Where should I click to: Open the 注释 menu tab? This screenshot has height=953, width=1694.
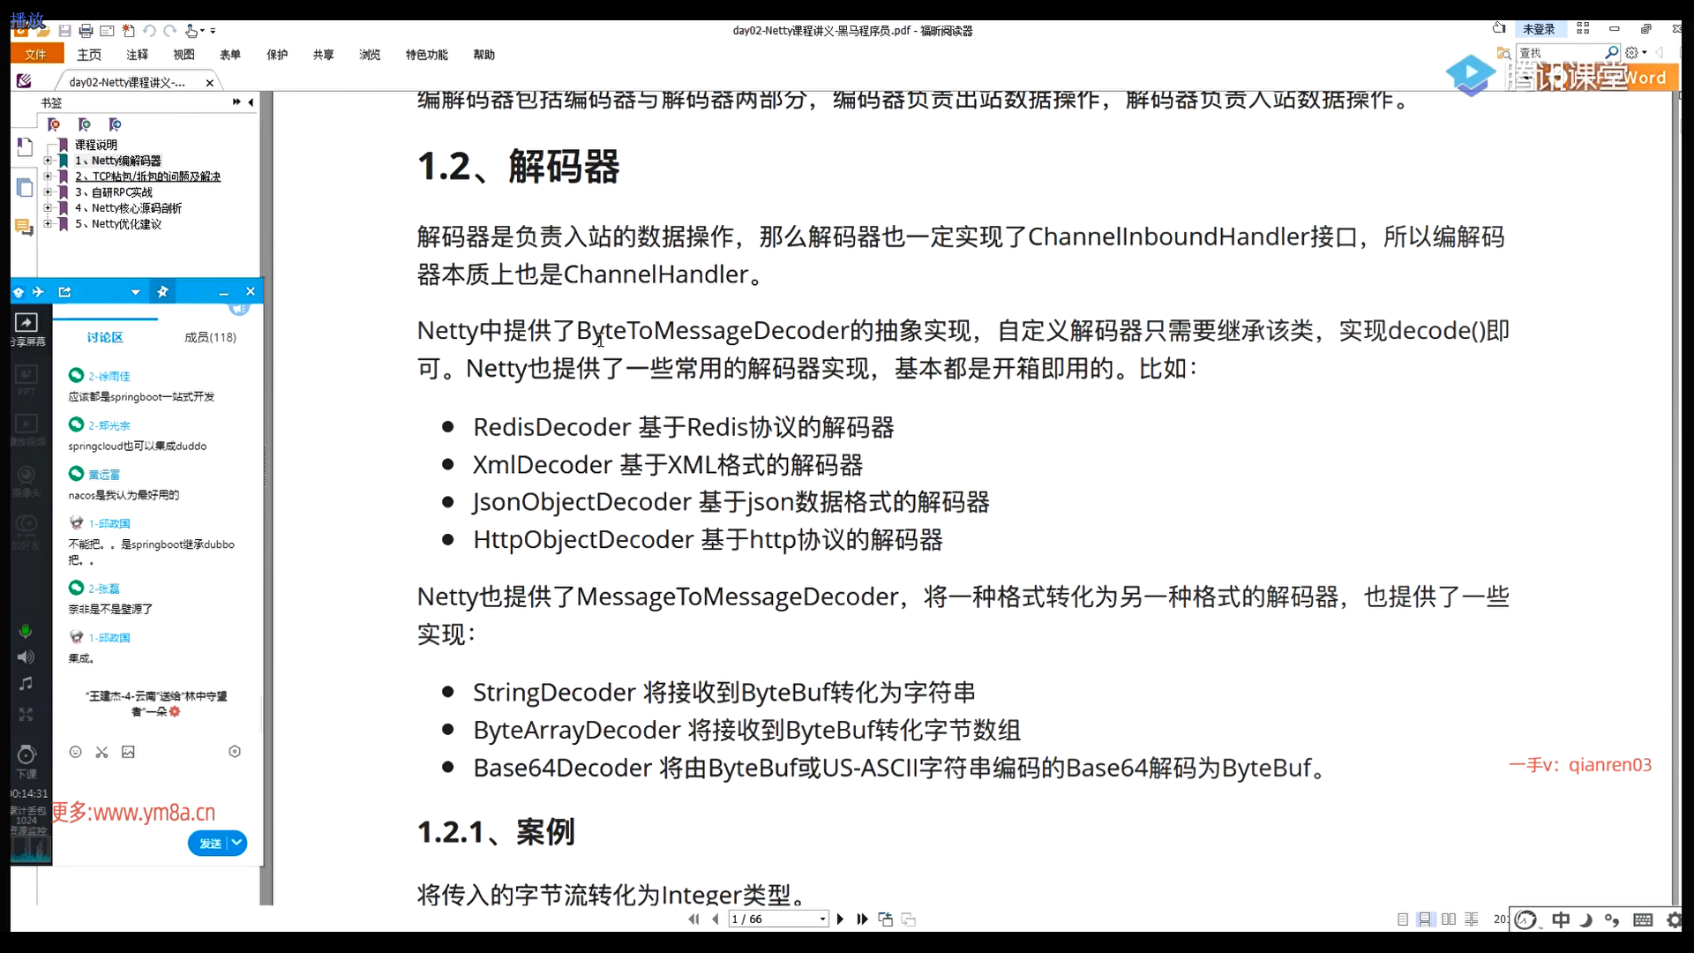click(137, 55)
